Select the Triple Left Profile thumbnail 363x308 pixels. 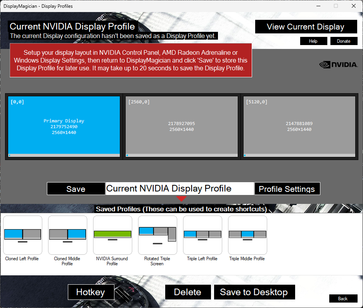[x=202, y=235]
